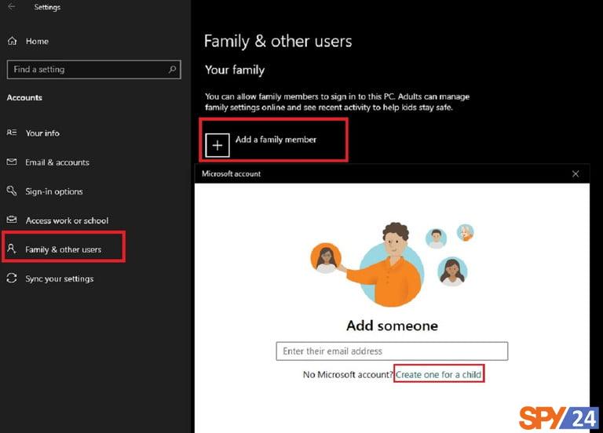Image resolution: width=603 pixels, height=433 pixels.
Task: Click the Family & other users person icon
Action: click(12, 249)
